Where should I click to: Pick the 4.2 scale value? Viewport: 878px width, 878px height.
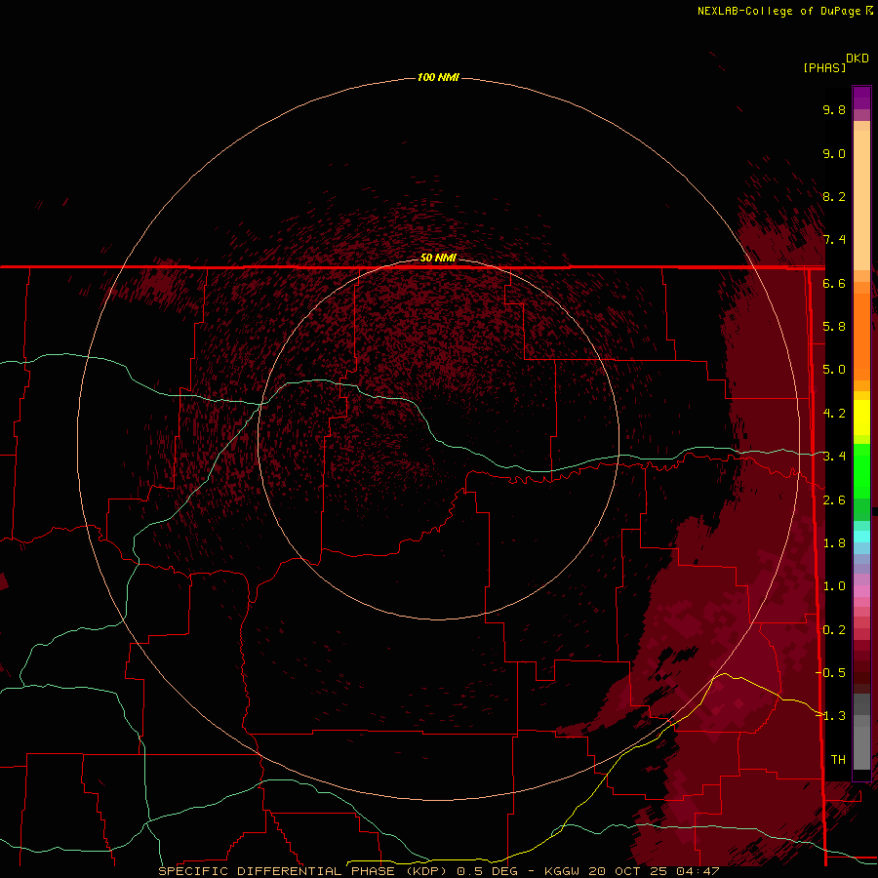[834, 414]
